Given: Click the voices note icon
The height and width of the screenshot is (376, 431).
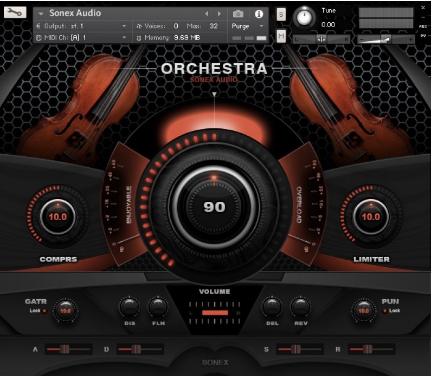Looking at the screenshot, I should coord(139,26).
